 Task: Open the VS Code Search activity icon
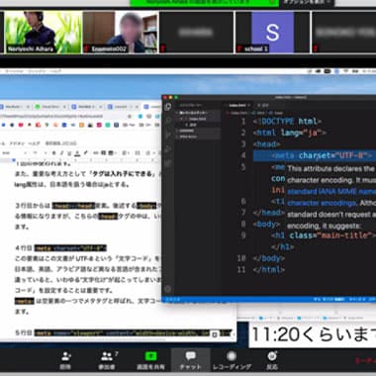(x=168, y=121)
